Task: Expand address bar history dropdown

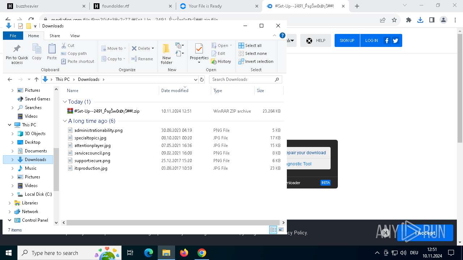Action: click(195, 79)
